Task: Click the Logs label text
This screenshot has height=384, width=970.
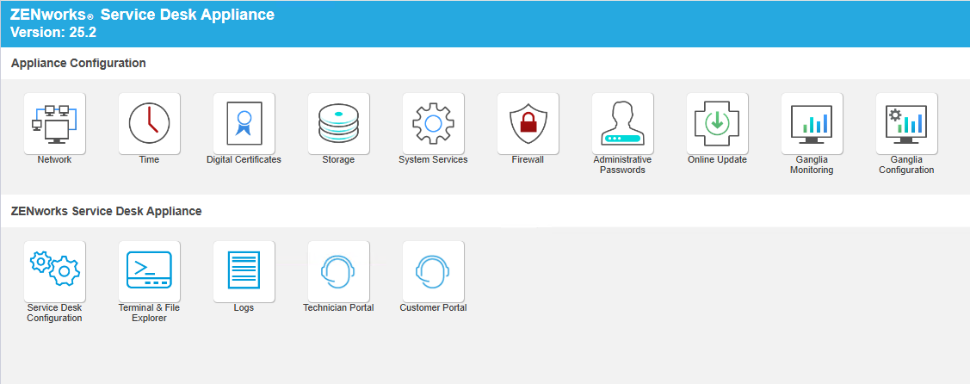Action: [244, 307]
